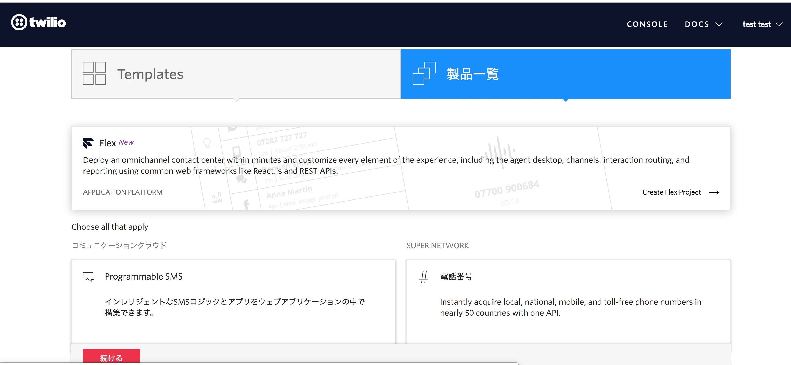Screen dimensions: 791x365
Task: Click the Templates grid icon
Action: tap(94, 73)
